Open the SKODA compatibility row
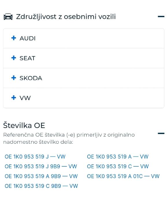Screen dimensions: 167x200 84,78
